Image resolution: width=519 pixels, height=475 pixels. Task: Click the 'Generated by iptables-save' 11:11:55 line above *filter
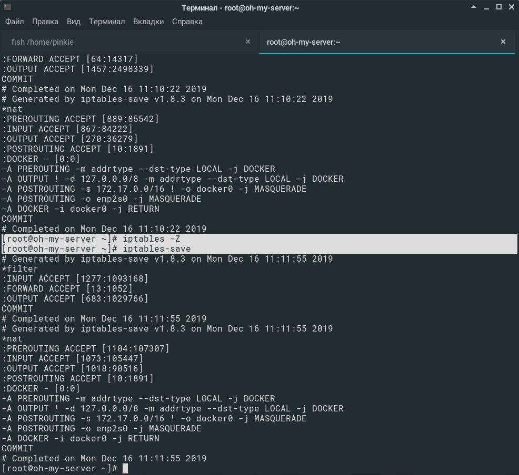pos(167,259)
